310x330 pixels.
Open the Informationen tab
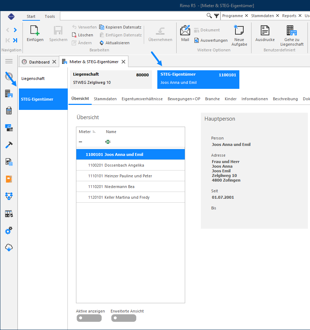coord(255,99)
